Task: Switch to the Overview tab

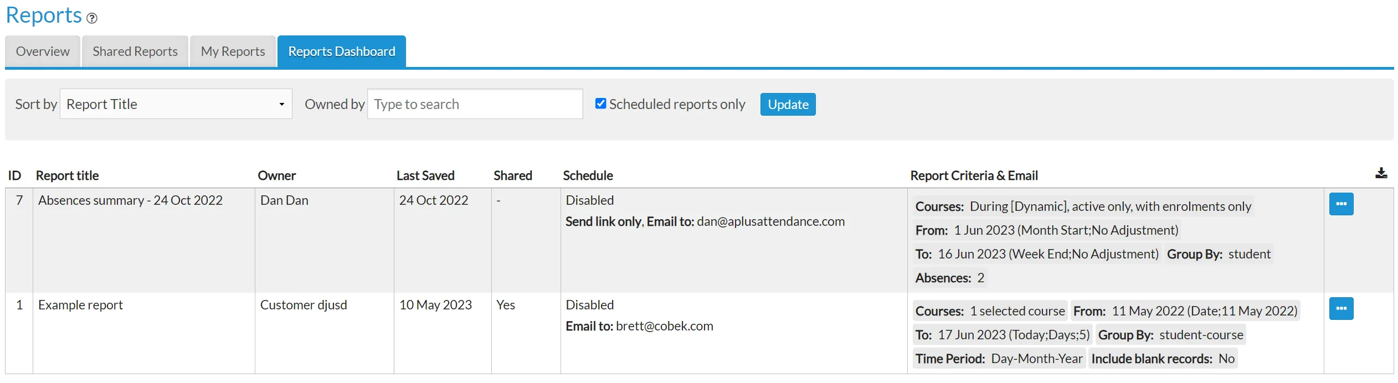Action: [x=43, y=51]
